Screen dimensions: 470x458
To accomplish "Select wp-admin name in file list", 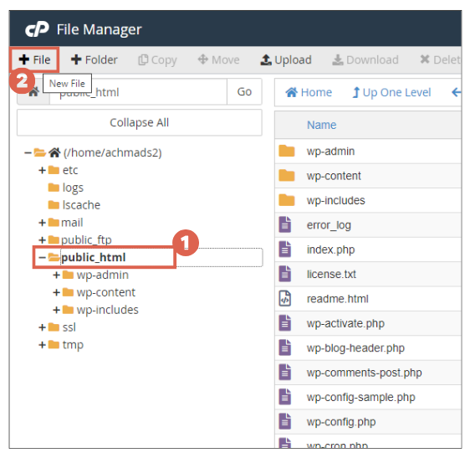I will point(330,152).
